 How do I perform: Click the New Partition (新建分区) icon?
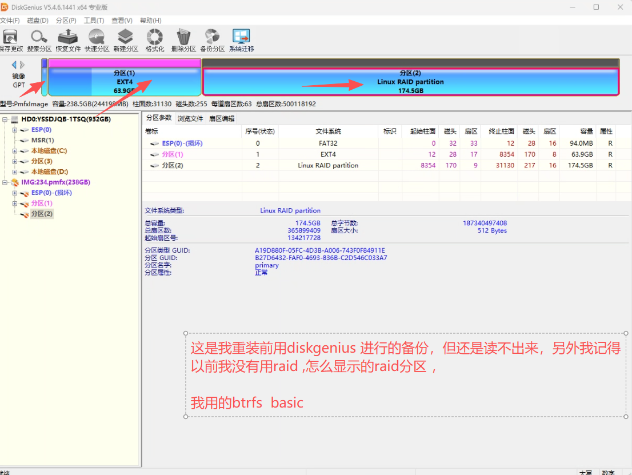(125, 37)
